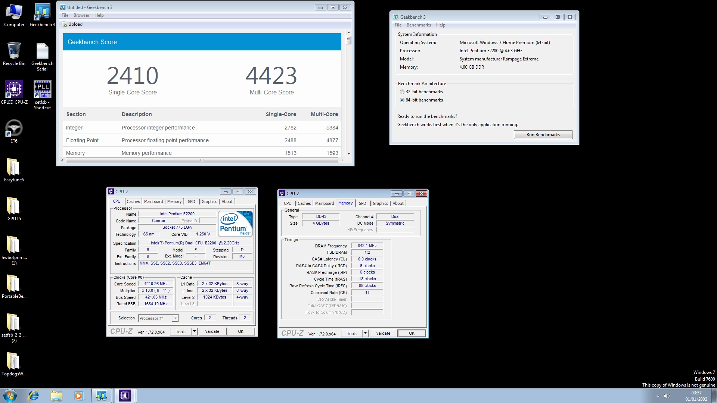Select the TopdogsW... folder
Screen dimensions: 717x403
pos(14,364)
